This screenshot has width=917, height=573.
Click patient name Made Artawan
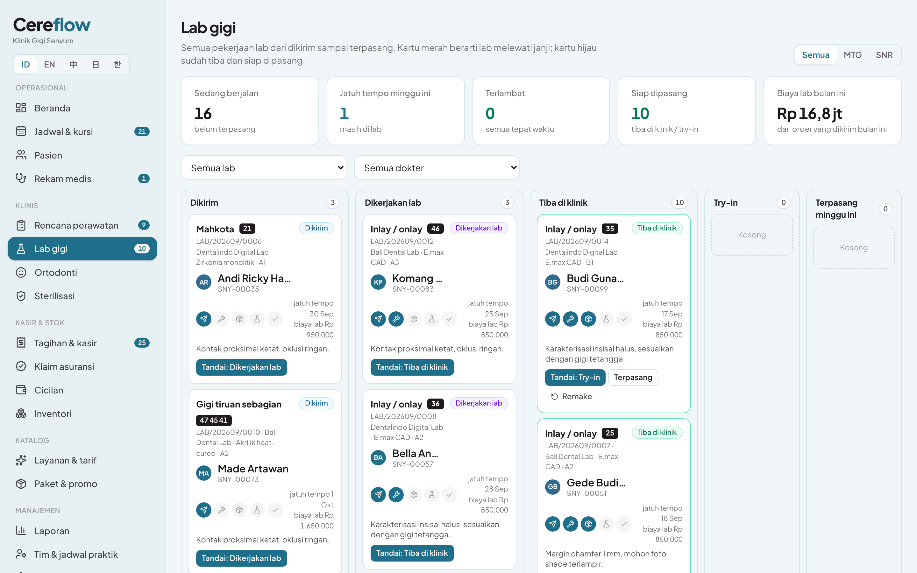pos(253,469)
